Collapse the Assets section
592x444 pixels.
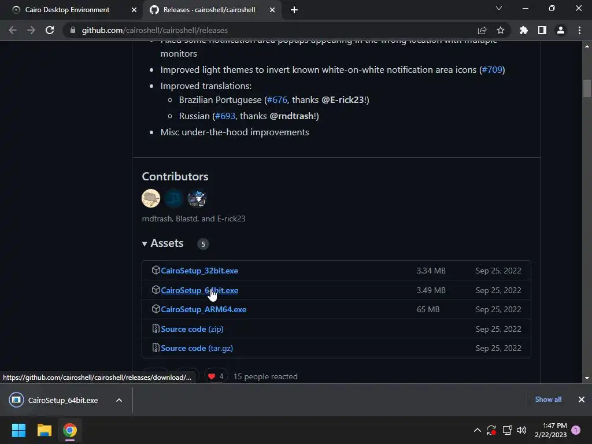(x=162, y=243)
